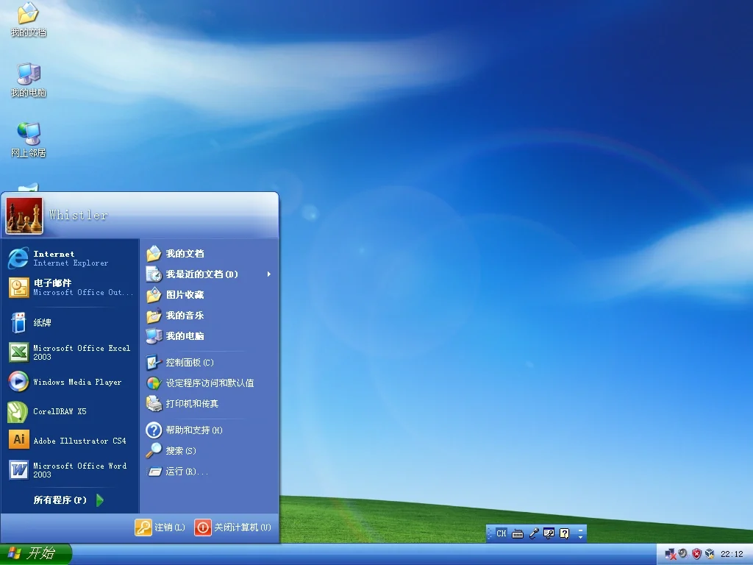The image size is (753, 565).
Task: Switch input method via the CH indicator
Action: tap(501, 533)
